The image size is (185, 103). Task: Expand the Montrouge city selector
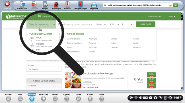click(48, 16)
